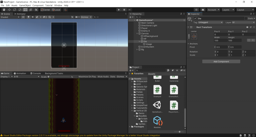Open Rect Transform help icon

pos(247,27)
